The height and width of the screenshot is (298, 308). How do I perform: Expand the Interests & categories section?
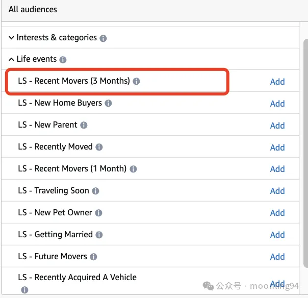11,38
